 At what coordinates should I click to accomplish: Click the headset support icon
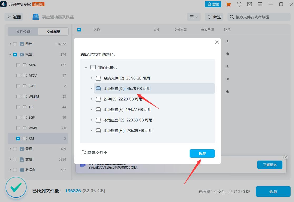[x=239, y=4]
